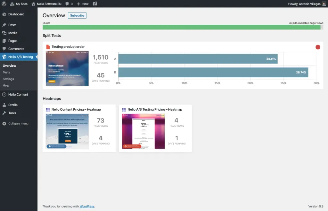Open the Tests submenu item
This screenshot has height=211, width=328.
[6, 72]
